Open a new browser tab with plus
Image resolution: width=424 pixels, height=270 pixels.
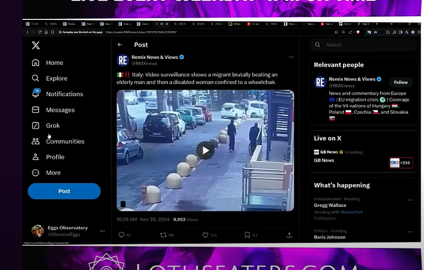(x=377, y=24)
